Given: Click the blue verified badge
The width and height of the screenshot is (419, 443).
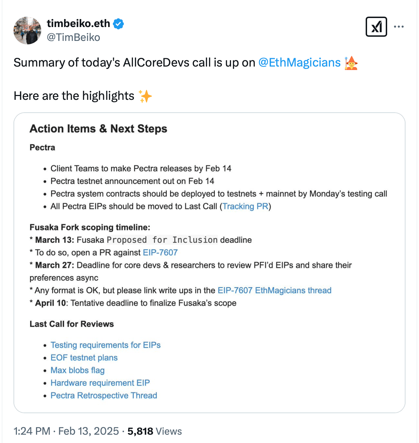Looking at the screenshot, I should [x=118, y=24].
